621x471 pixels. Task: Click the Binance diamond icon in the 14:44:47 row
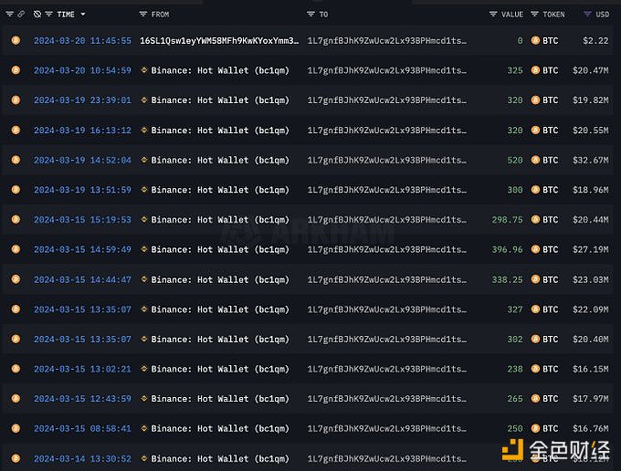144,279
